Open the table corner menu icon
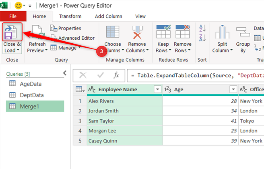The width and height of the screenshot is (264, 169). pyautogui.click(x=80, y=89)
